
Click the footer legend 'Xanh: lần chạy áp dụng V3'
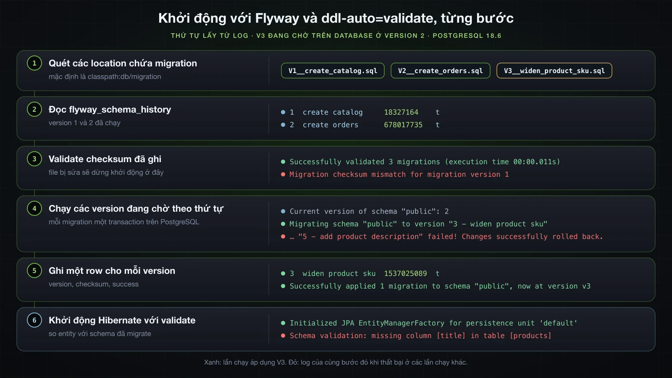336,362
